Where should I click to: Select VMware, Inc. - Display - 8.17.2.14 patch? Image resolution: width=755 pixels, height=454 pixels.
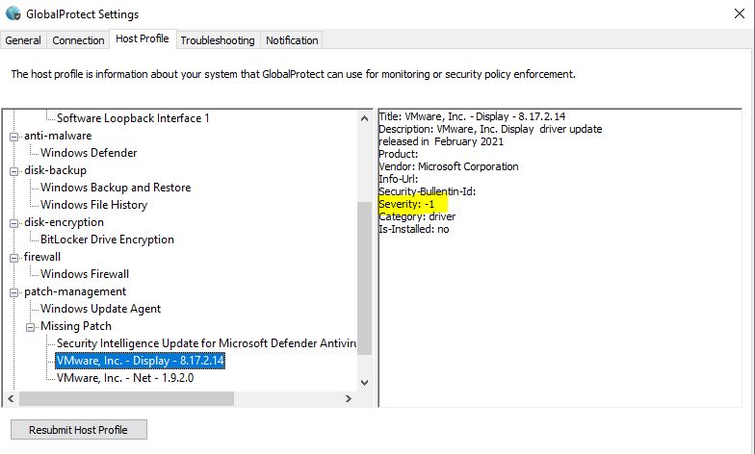pyautogui.click(x=141, y=361)
